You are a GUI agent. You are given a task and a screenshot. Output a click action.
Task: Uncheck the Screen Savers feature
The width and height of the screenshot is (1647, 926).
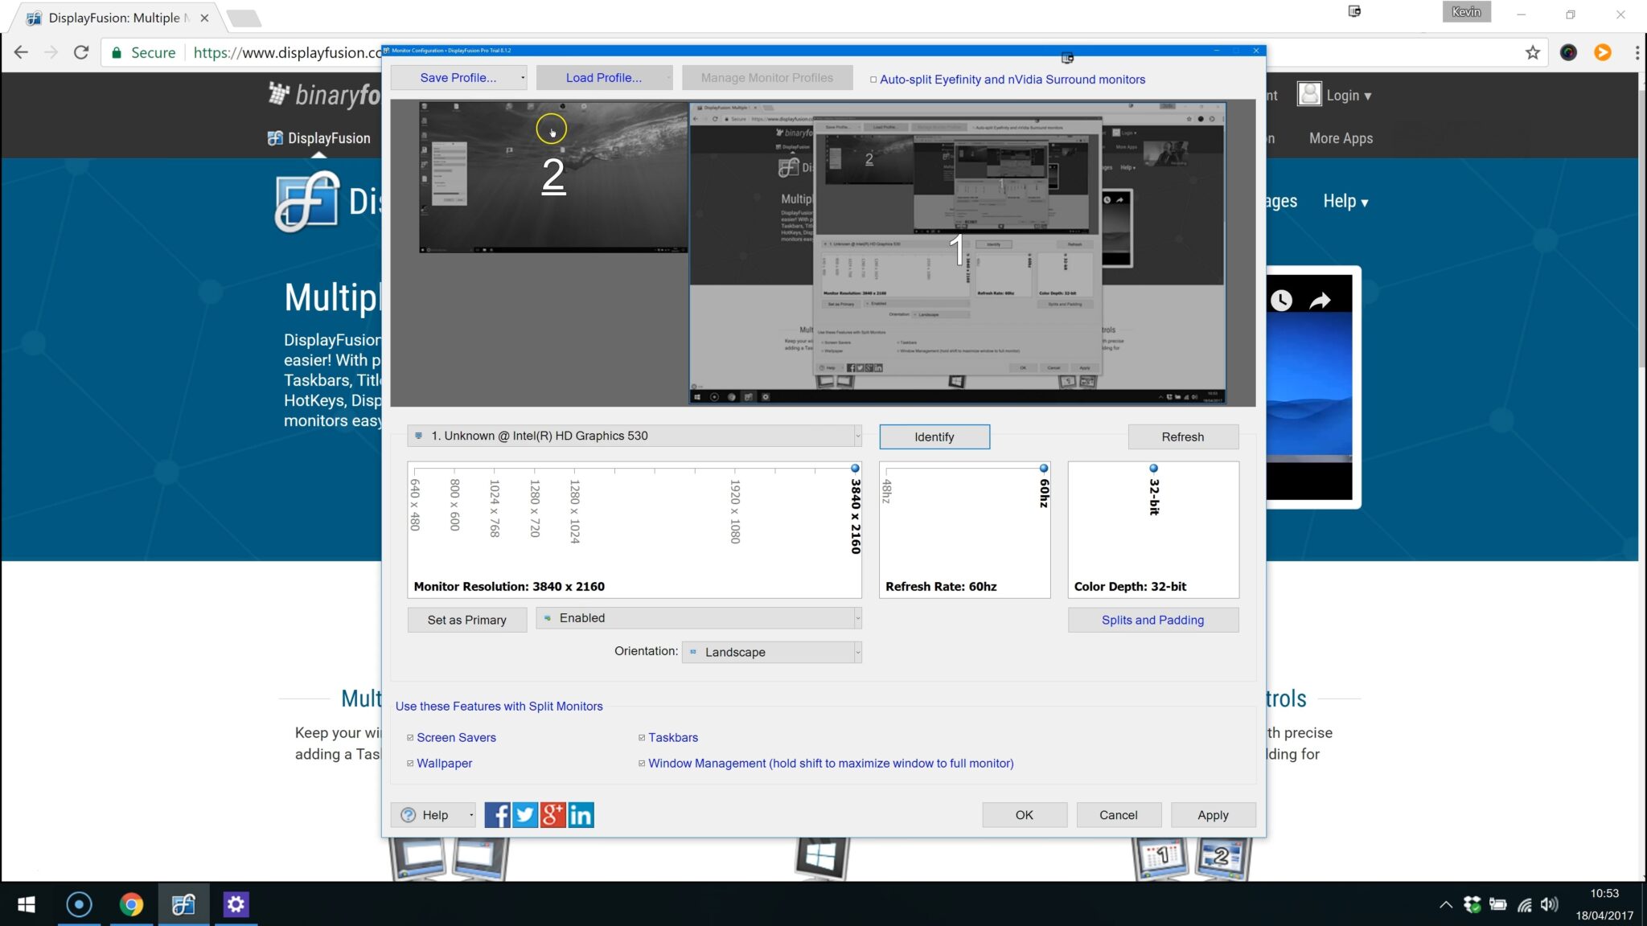(410, 737)
